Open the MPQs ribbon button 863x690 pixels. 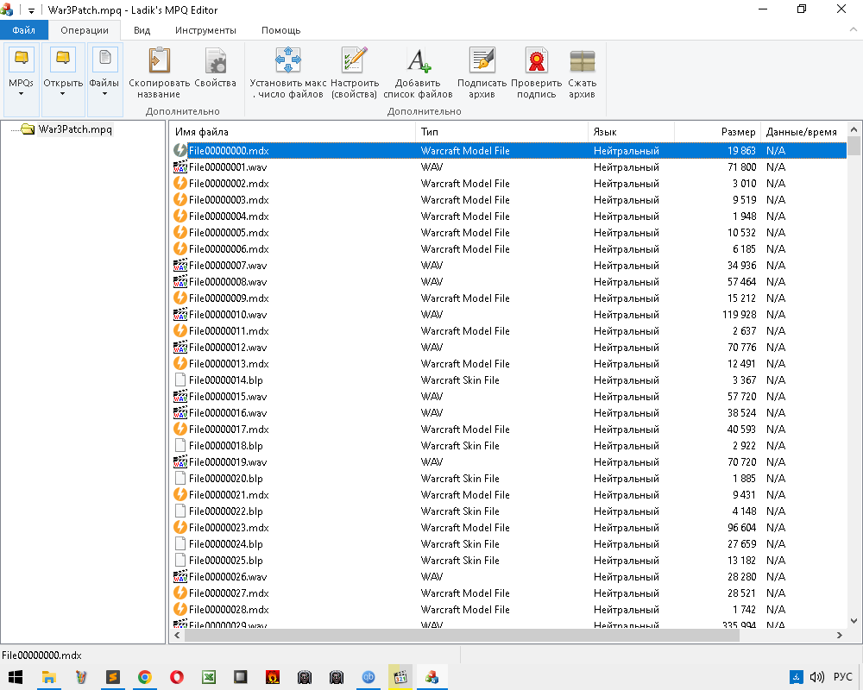click(22, 80)
